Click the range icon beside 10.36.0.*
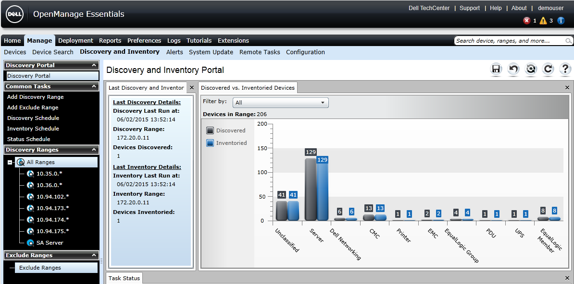The height and width of the screenshot is (284, 574). (30, 185)
